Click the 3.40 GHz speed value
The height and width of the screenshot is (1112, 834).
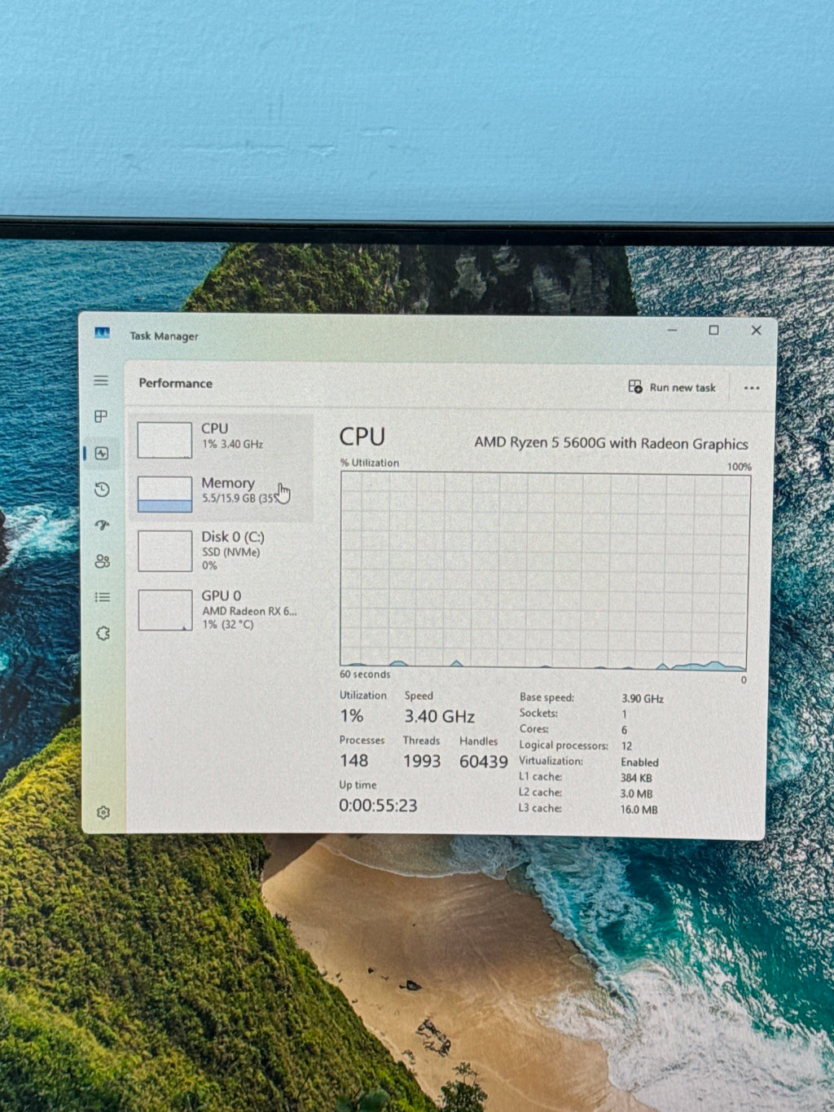440,716
